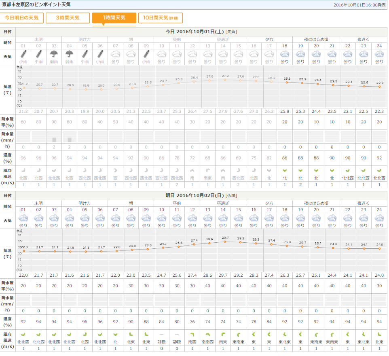Select today's 24時 曇り cloud icon
389x356 pixels.
coord(379,54)
